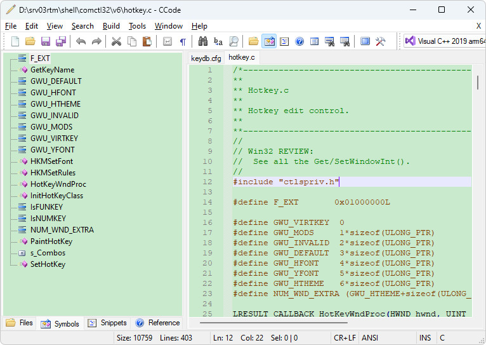Click the INS insert mode indicator

point(425,338)
